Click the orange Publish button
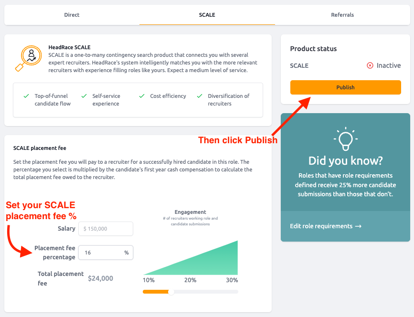 coord(345,87)
